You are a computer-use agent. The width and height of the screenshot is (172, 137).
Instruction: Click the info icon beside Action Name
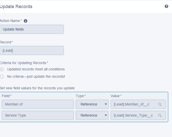point(26,21)
